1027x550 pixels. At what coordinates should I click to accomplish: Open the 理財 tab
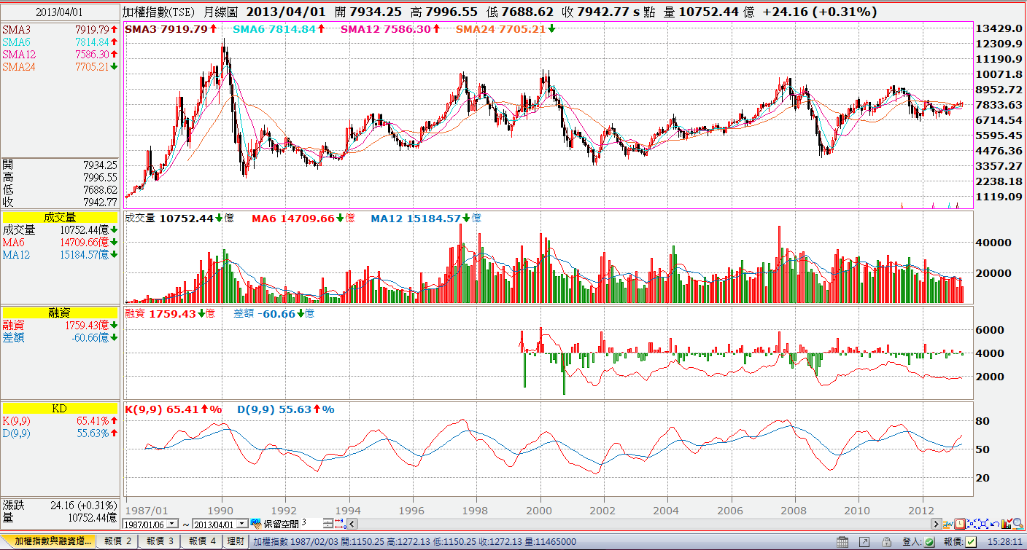(x=236, y=541)
